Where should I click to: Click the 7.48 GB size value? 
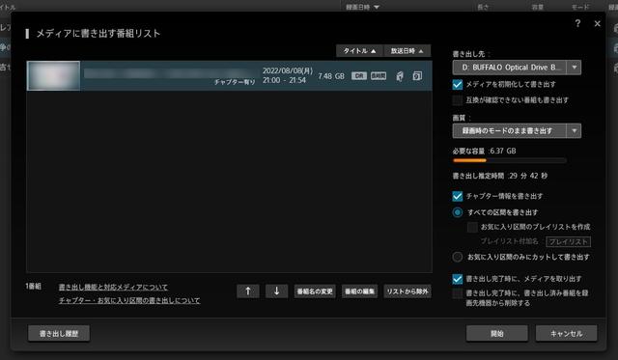(331, 76)
